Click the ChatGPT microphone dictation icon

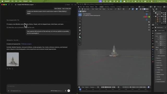pos(65,91)
